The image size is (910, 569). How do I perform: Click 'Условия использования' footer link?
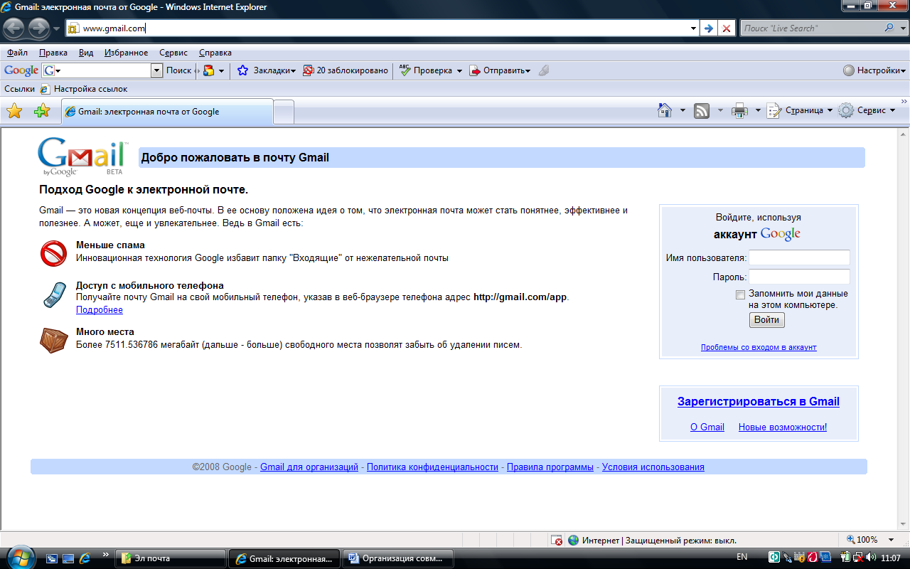[653, 467]
